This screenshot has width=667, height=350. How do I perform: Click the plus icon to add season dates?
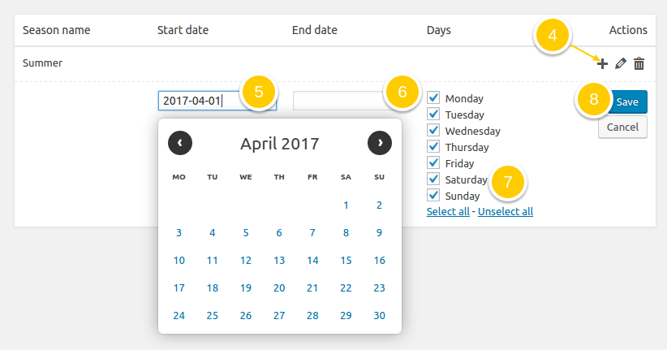(602, 63)
